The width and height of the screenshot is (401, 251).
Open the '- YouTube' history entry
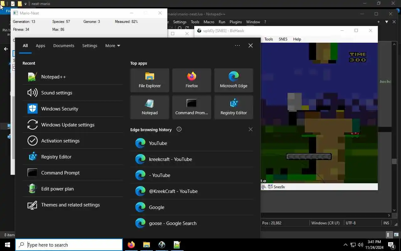coord(192,175)
